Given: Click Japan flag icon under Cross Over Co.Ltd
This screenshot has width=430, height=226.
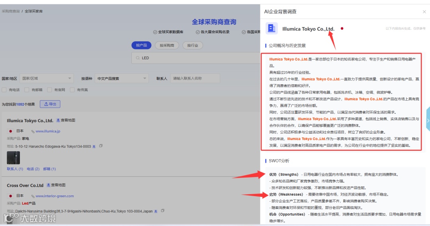Looking at the screenshot, I should click(10, 196).
